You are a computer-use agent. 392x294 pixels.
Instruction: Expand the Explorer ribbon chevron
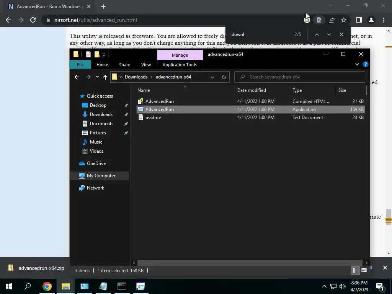[357, 64]
